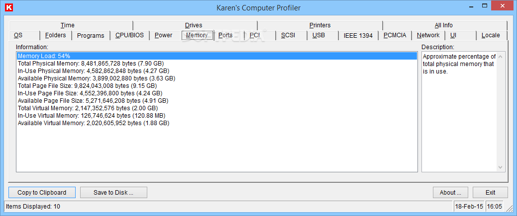Click the Exit button

point(490,193)
